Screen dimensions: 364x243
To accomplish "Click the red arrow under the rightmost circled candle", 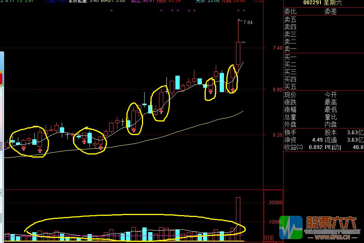I will tap(233, 90).
